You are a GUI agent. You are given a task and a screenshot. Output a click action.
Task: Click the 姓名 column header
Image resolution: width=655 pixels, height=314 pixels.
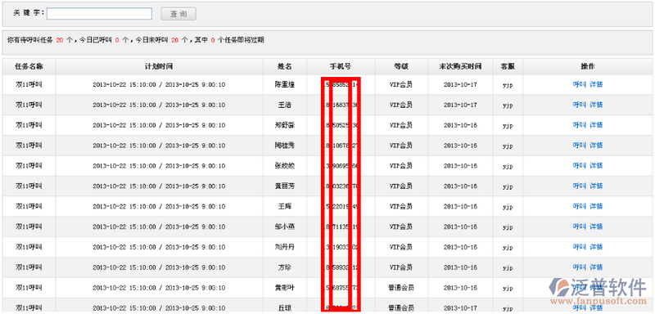point(285,66)
